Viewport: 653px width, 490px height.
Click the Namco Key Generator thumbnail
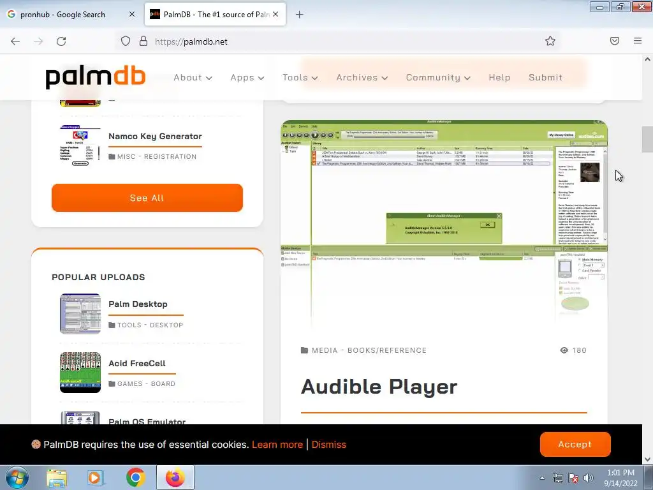coord(80,145)
